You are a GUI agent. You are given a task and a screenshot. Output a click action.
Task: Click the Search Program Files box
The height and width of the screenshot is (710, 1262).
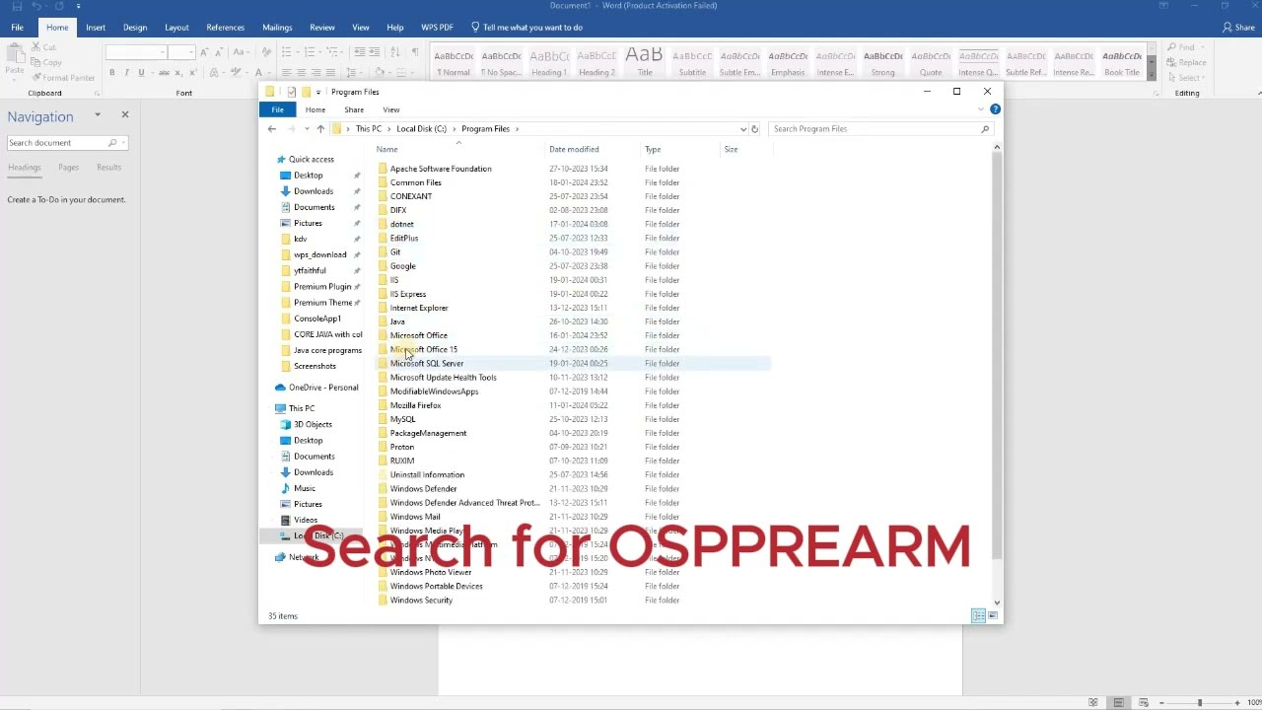(x=873, y=129)
